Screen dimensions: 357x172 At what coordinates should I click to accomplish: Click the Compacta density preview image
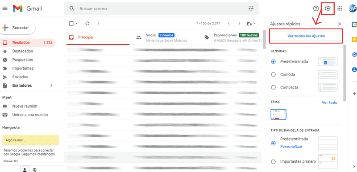[328, 88]
